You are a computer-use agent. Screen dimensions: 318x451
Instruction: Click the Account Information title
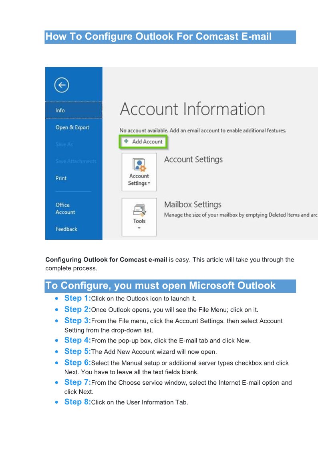192,109
